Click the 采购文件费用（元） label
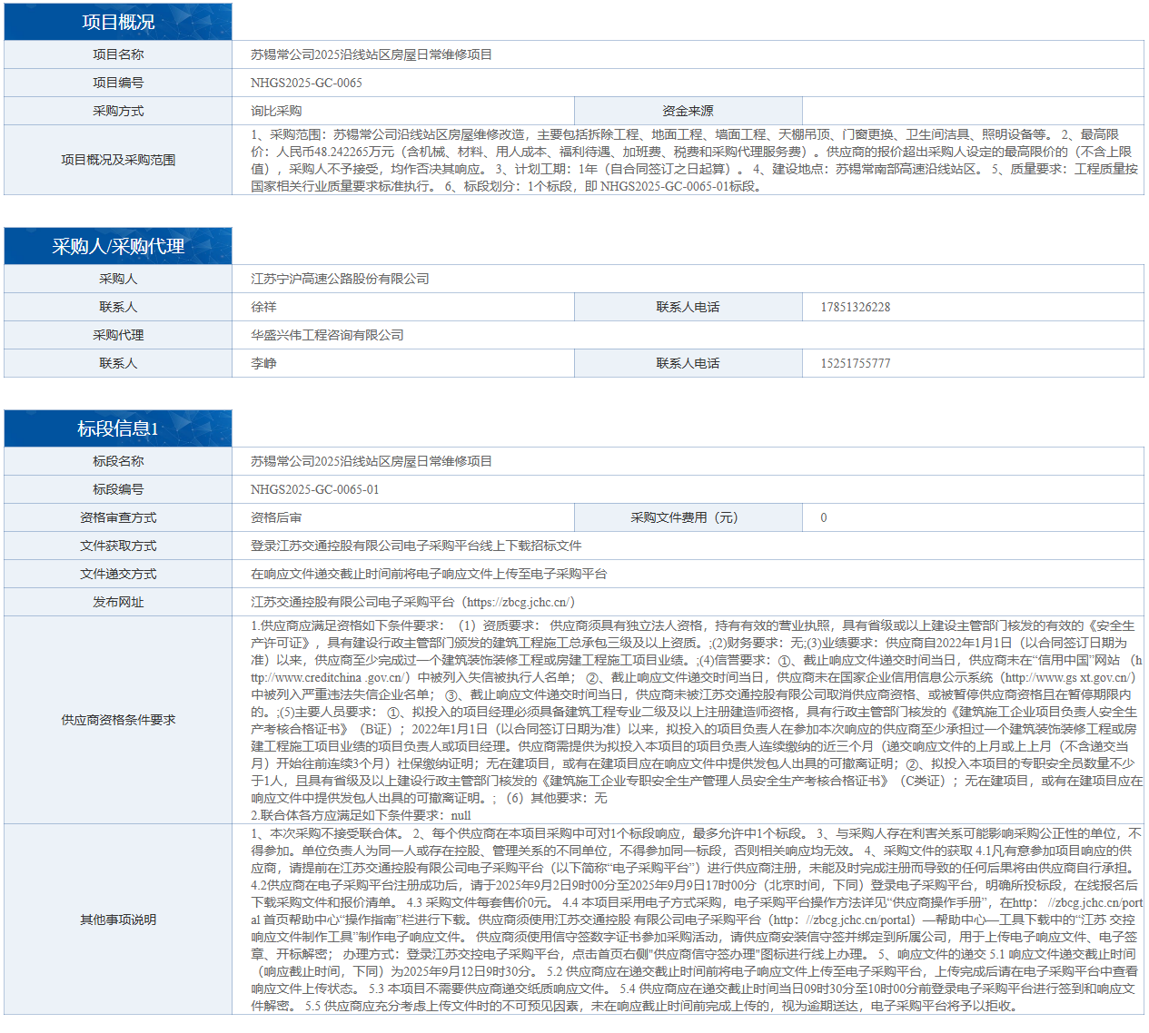The width and height of the screenshot is (1149, 1033). 688,517
